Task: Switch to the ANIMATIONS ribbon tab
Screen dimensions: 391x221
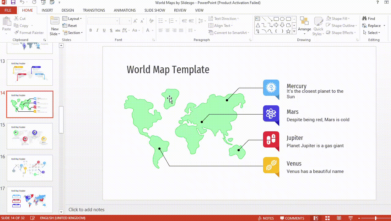Action: pyautogui.click(x=125, y=10)
